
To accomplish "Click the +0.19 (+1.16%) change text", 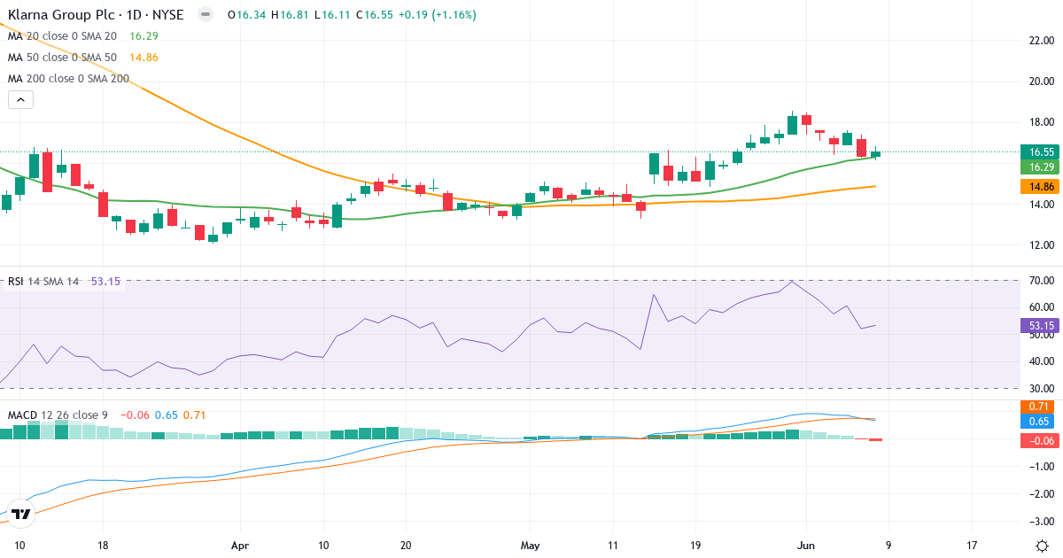I will [436, 15].
